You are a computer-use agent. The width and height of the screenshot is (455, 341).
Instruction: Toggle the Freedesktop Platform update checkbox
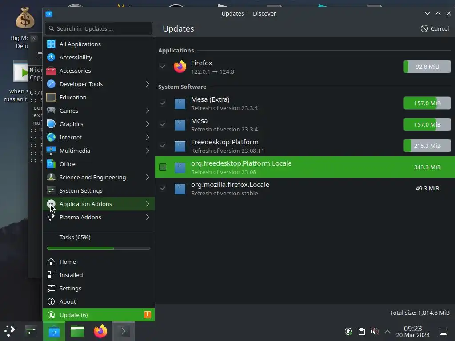click(x=163, y=146)
